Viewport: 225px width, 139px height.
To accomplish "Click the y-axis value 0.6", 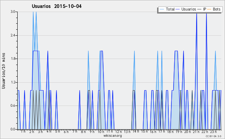I will (x=13, y=106).
